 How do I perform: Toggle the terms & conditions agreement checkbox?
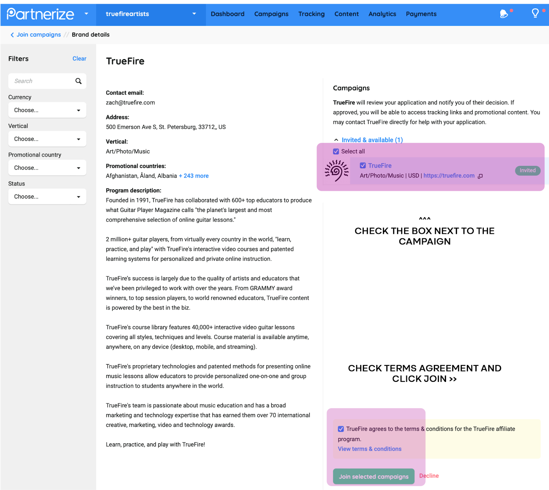341,429
